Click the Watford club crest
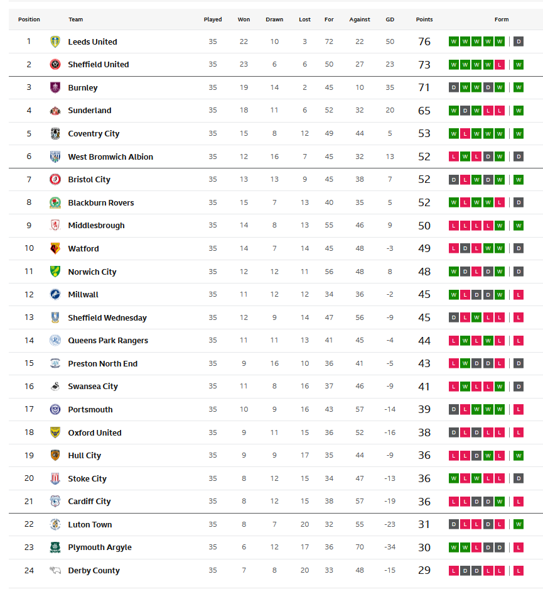 [x=55, y=248]
